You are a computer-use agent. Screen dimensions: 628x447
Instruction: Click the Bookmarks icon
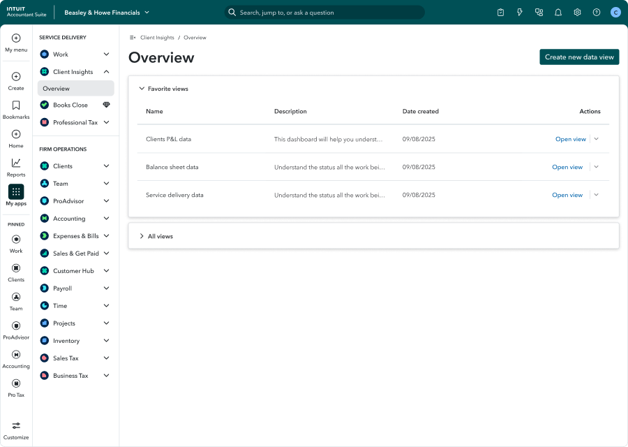point(15,109)
